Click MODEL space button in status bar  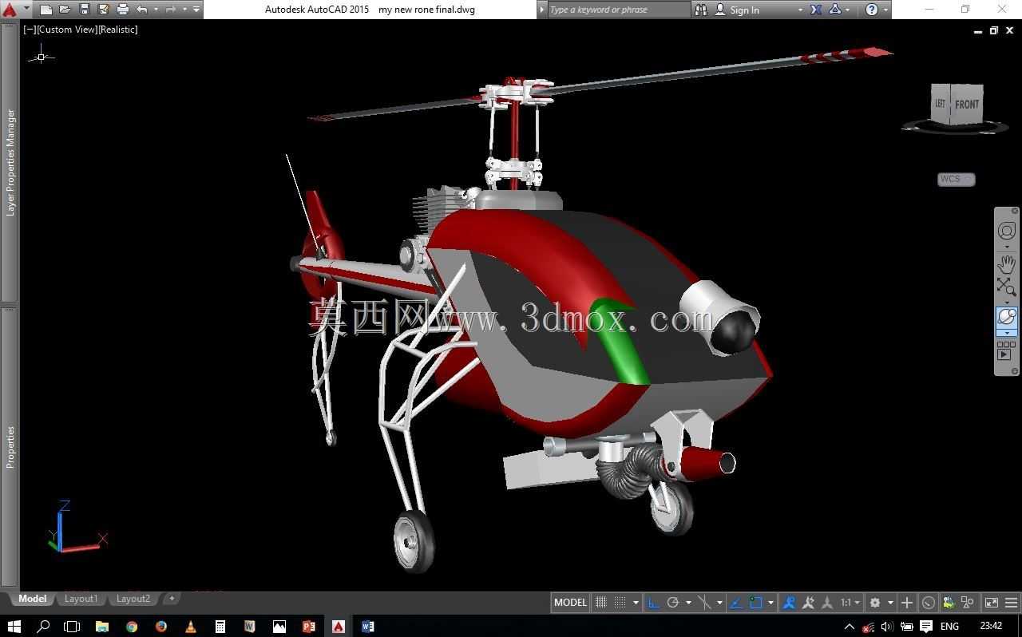570,603
